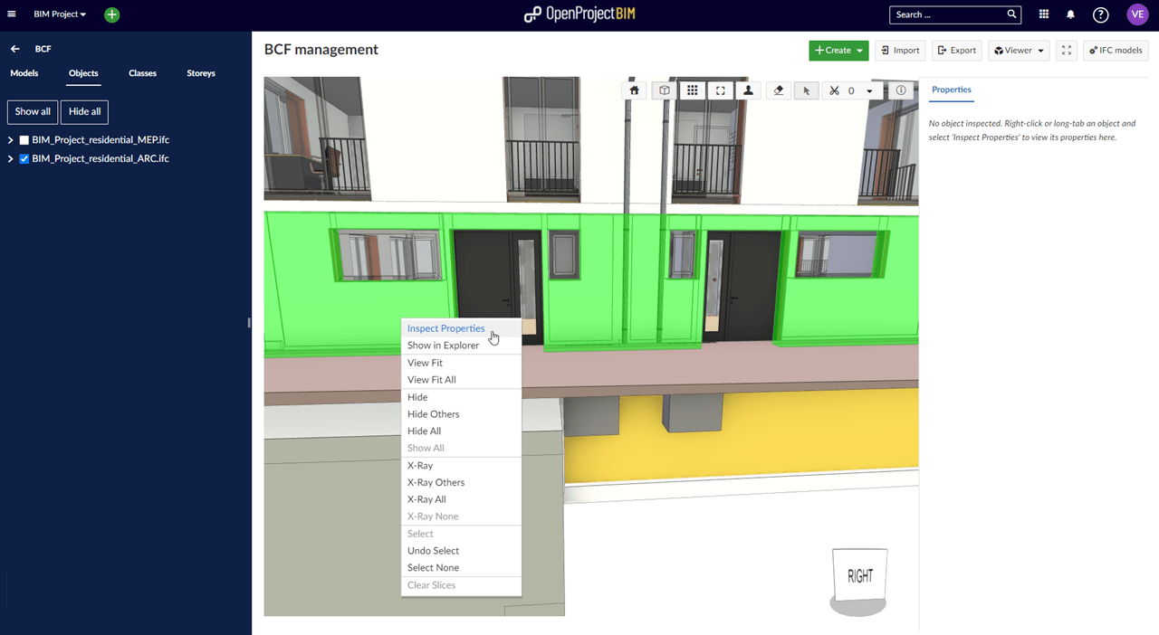Open the 2D views grid icon
Viewport: 1159px width, 635px height.
pyautogui.click(x=693, y=90)
